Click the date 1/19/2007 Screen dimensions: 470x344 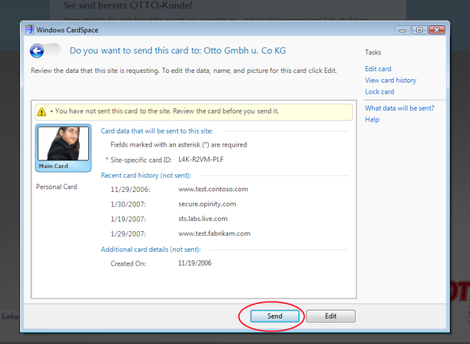click(x=128, y=219)
